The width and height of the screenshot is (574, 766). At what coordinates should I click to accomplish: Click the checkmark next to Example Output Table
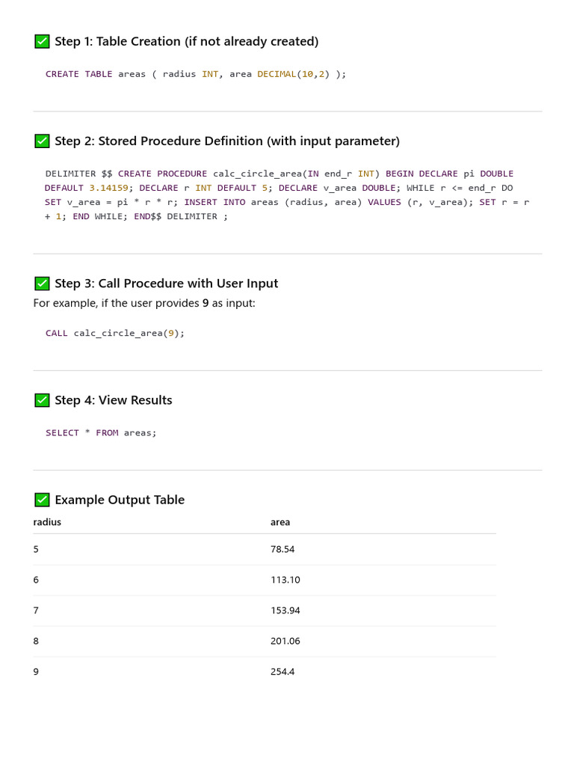pos(42,500)
